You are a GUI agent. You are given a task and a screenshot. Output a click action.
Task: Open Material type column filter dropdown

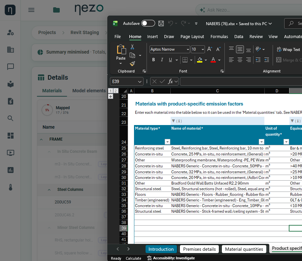[x=168, y=142]
